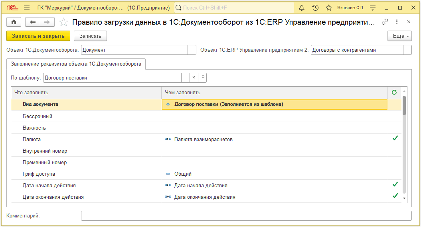Go to the home page icon
Screen dimensions: 421x227
[14, 22]
